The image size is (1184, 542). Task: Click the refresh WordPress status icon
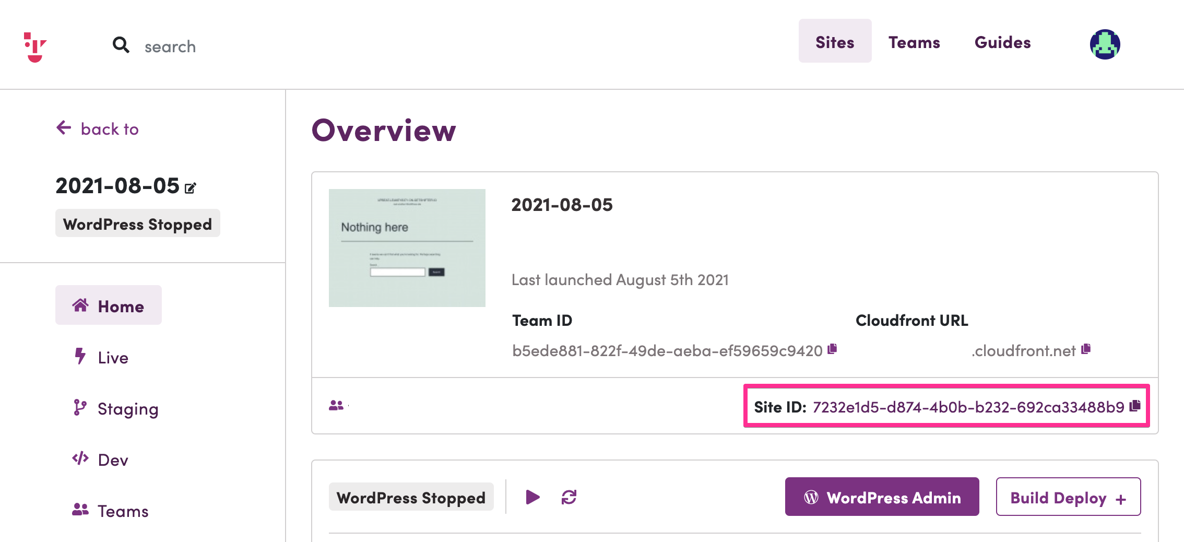(569, 497)
